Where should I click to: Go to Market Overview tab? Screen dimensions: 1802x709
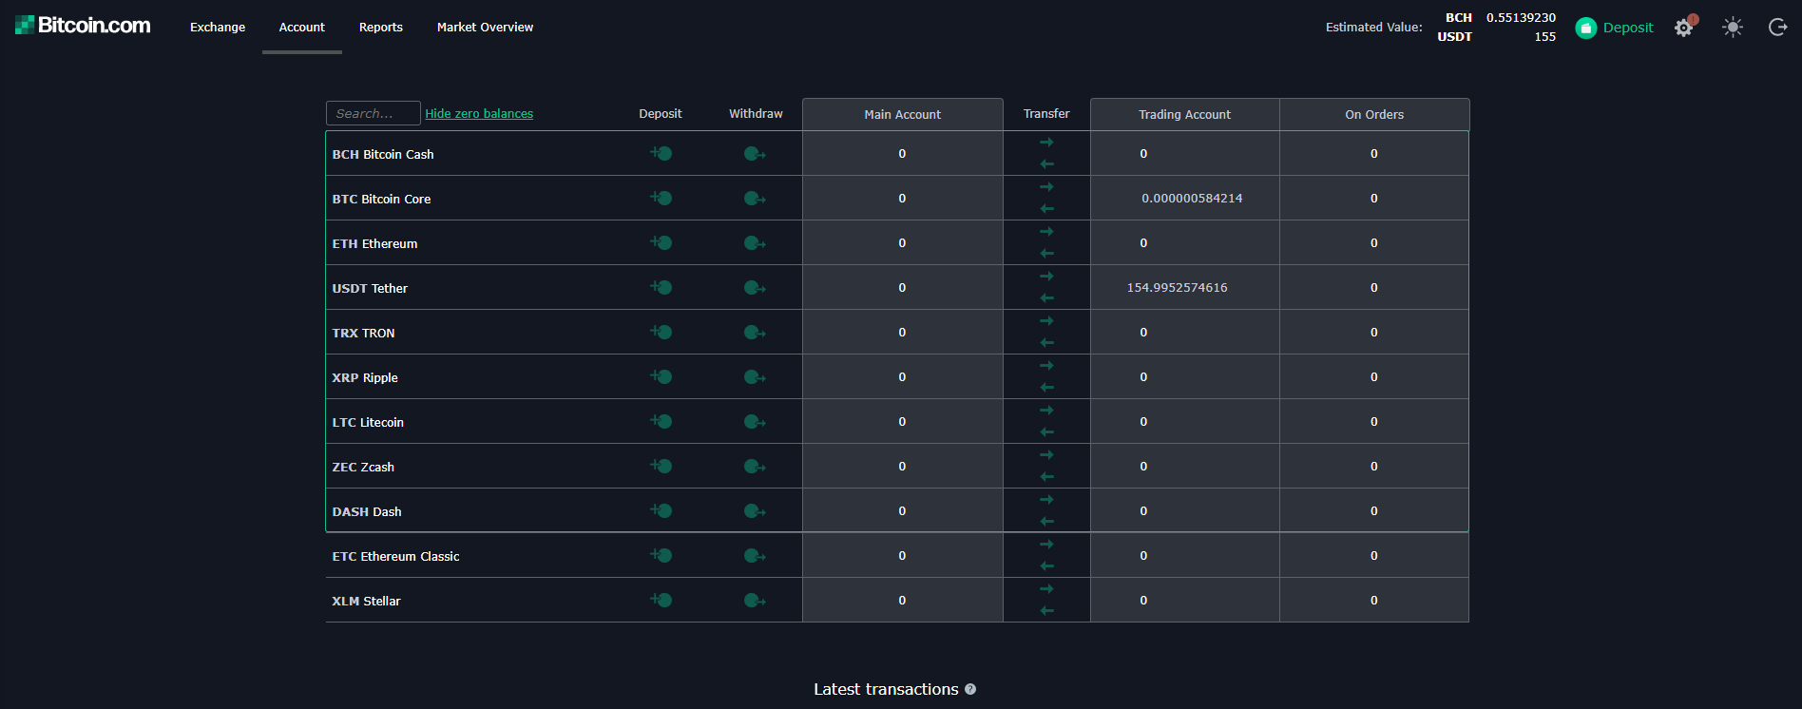coord(485,28)
